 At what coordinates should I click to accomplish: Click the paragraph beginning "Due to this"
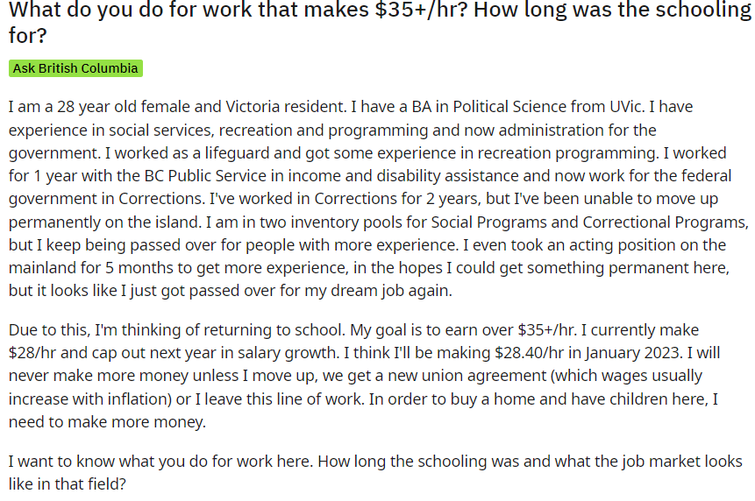pos(365,376)
